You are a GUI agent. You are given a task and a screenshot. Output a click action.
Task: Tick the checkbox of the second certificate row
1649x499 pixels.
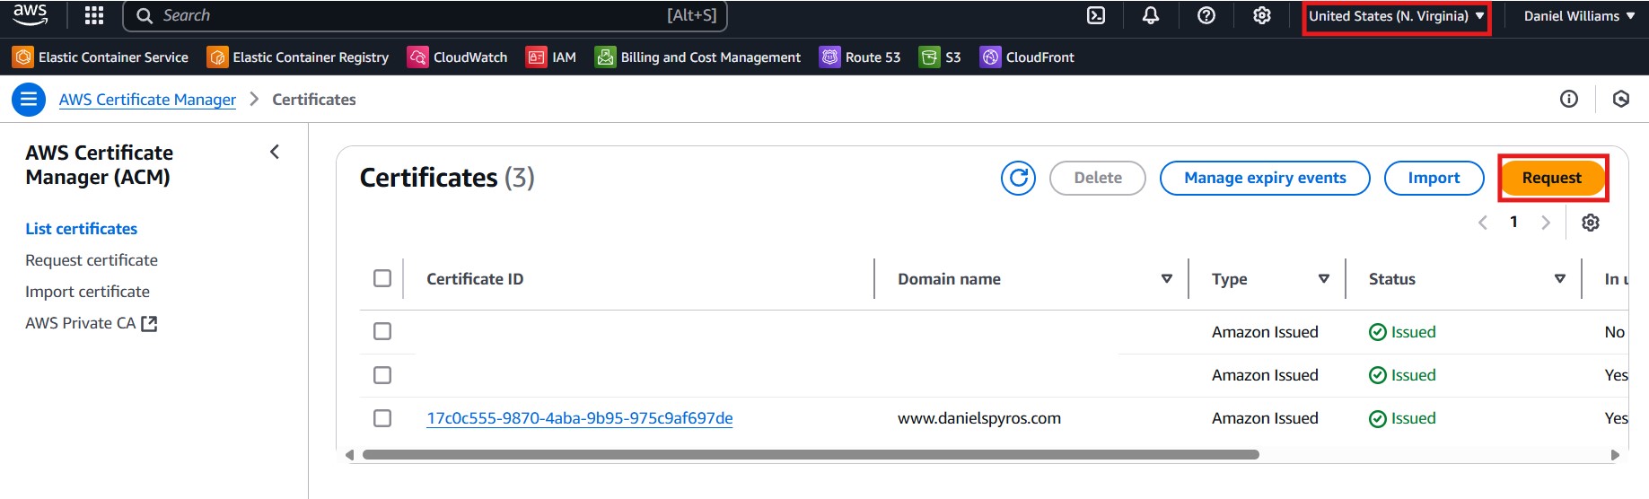pos(382,374)
